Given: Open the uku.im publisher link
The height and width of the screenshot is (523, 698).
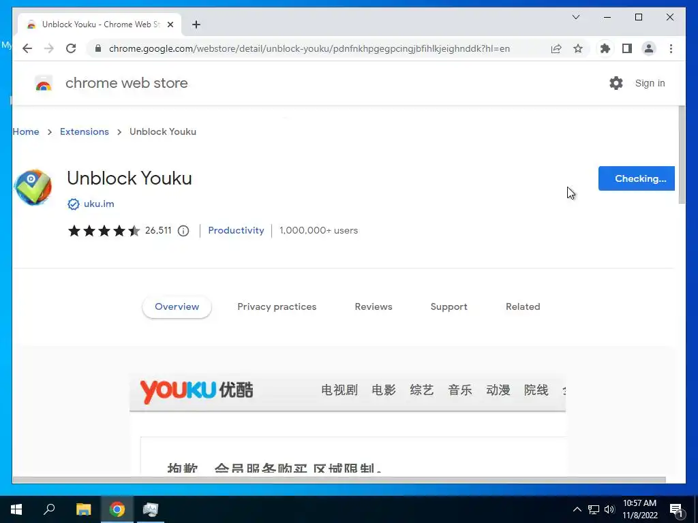Looking at the screenshot, I should (x=99, y=204).
